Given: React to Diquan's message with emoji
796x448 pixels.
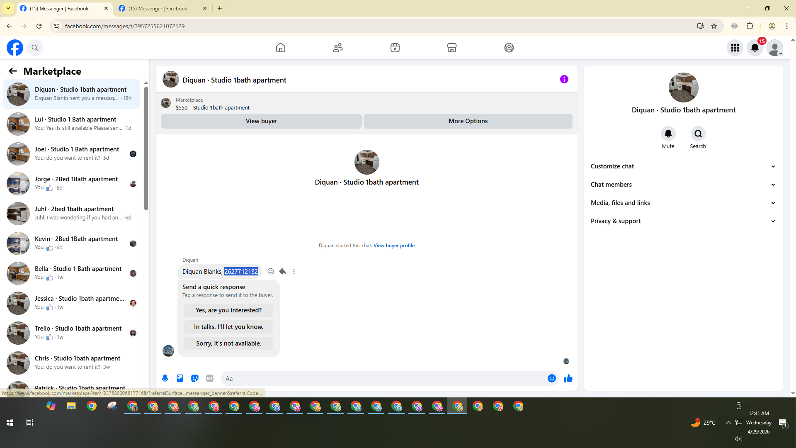Looking at the screenshot, I should 271,271.
